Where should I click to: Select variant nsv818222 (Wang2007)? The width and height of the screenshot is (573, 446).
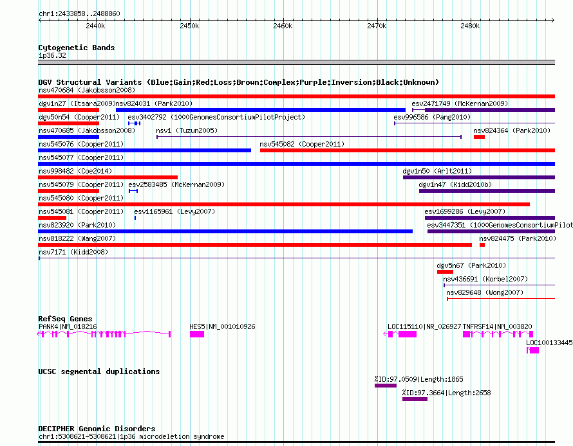coord(77,238)
